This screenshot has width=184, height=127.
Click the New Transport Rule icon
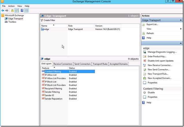click(144, 74)
